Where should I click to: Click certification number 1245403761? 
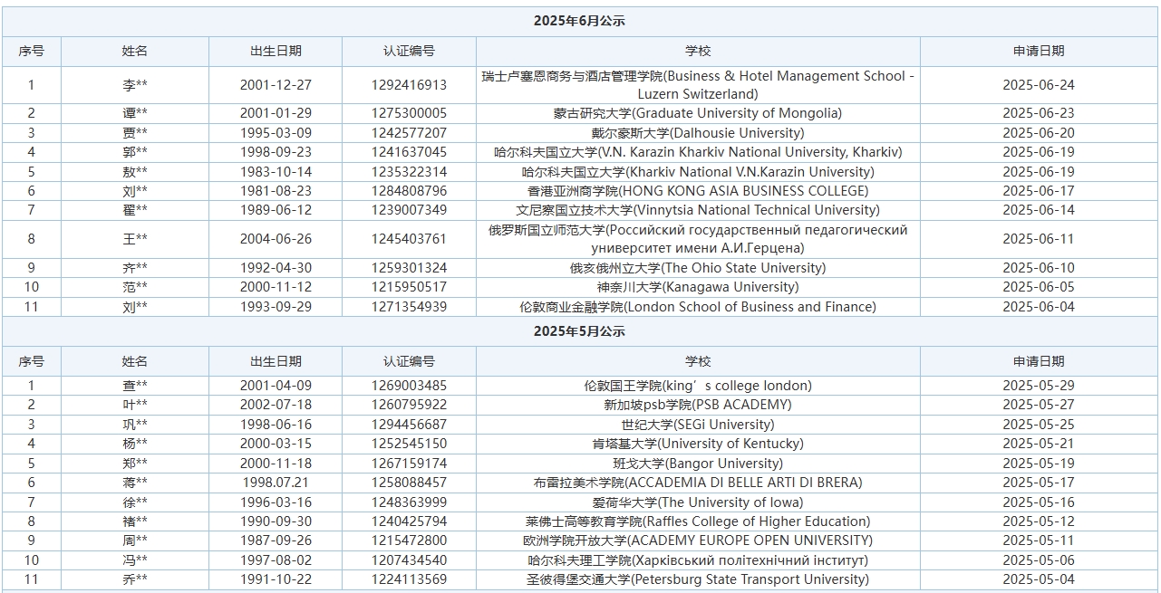(409, 239)
